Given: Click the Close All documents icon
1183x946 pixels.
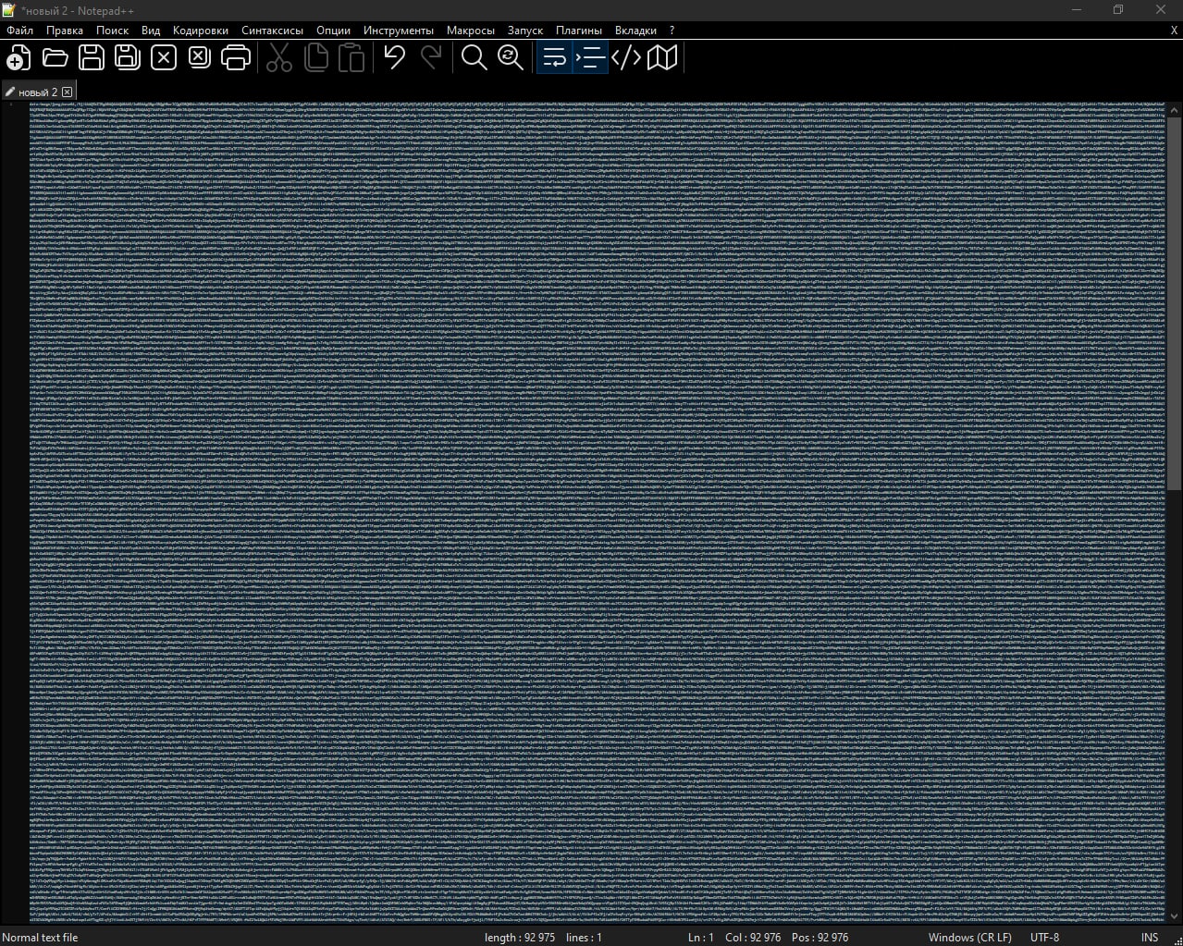Looking at the screenshot, I should [x=200, y=58].
